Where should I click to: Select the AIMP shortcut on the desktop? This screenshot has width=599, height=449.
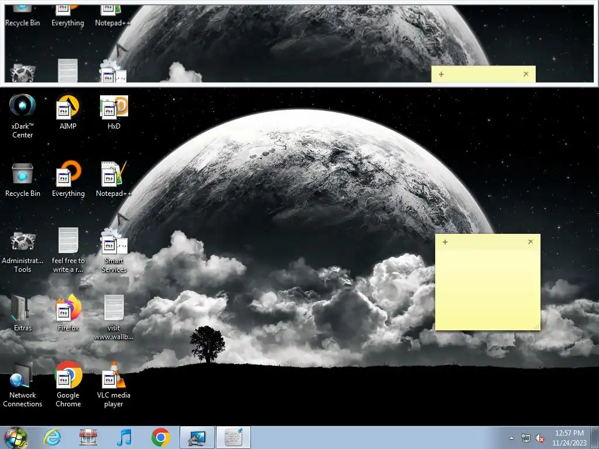point(68,112)
